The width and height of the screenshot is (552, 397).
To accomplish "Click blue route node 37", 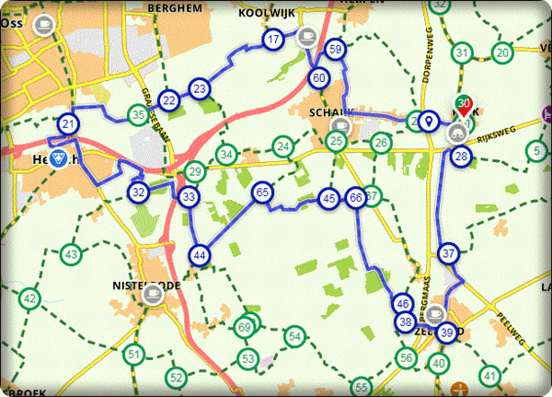I will [x=449, y=253].
